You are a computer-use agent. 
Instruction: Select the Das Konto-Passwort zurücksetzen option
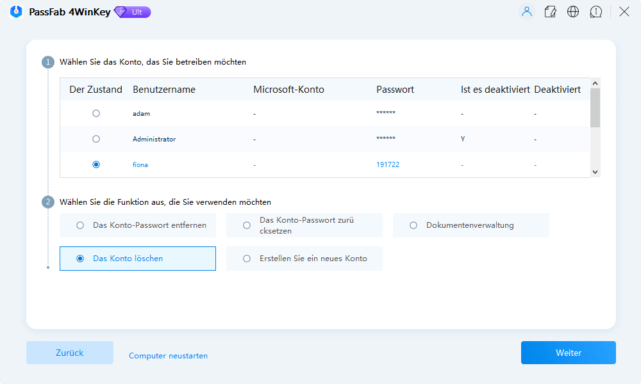(246, 225)
